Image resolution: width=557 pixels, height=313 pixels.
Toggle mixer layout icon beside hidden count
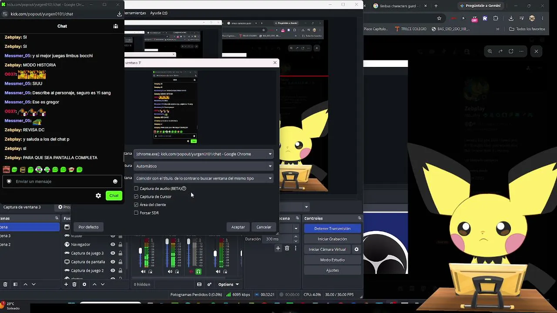[x=199, y=284]
